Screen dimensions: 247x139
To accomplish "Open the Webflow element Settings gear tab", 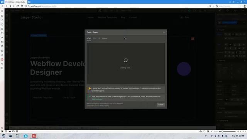I will [227, 10].
